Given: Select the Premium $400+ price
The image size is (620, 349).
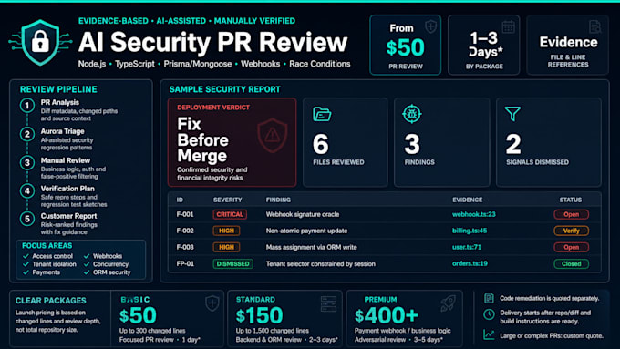Looking at the screenshot, I should coord(387,315).
